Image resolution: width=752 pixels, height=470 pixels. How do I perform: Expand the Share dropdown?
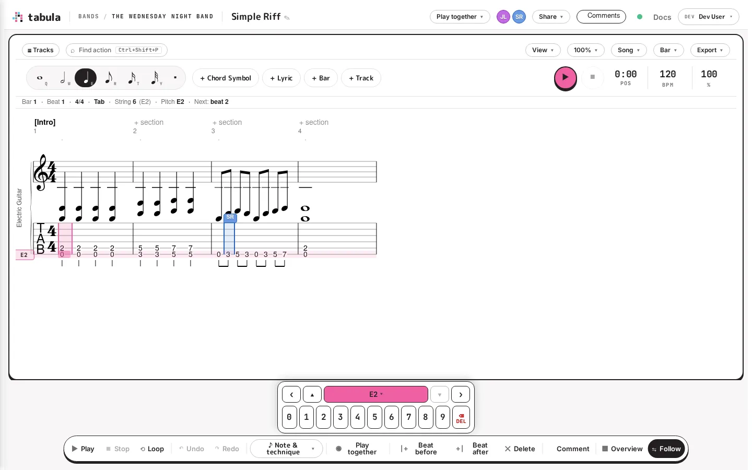551,17
